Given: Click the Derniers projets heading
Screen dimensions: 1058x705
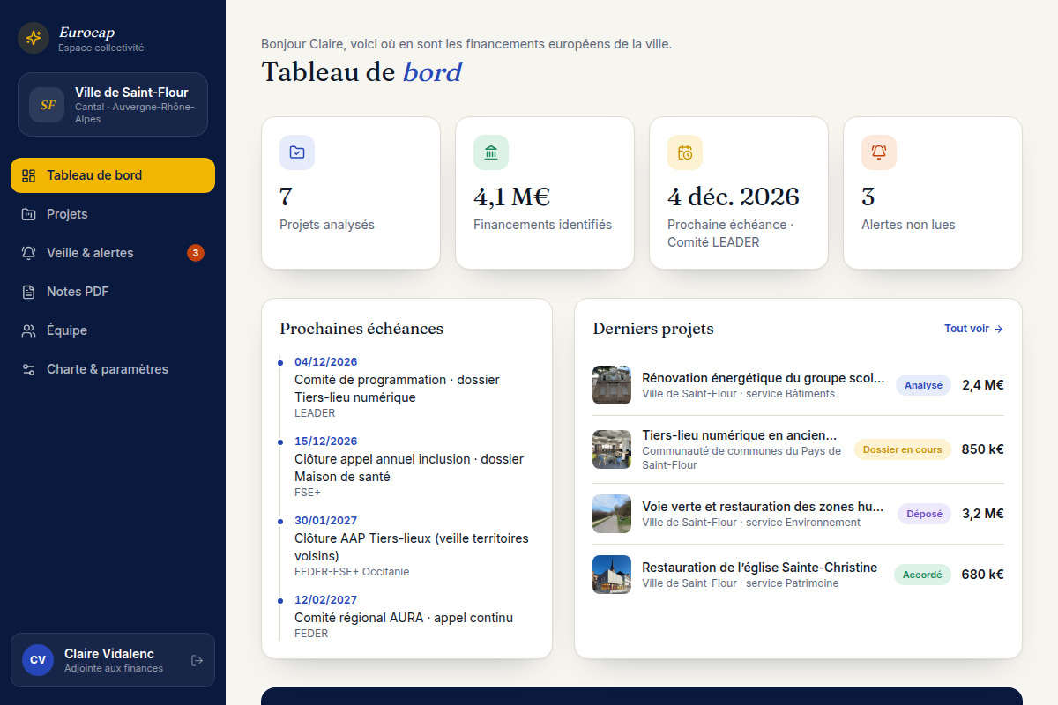Looking at the screenshot, I should 653,329.
